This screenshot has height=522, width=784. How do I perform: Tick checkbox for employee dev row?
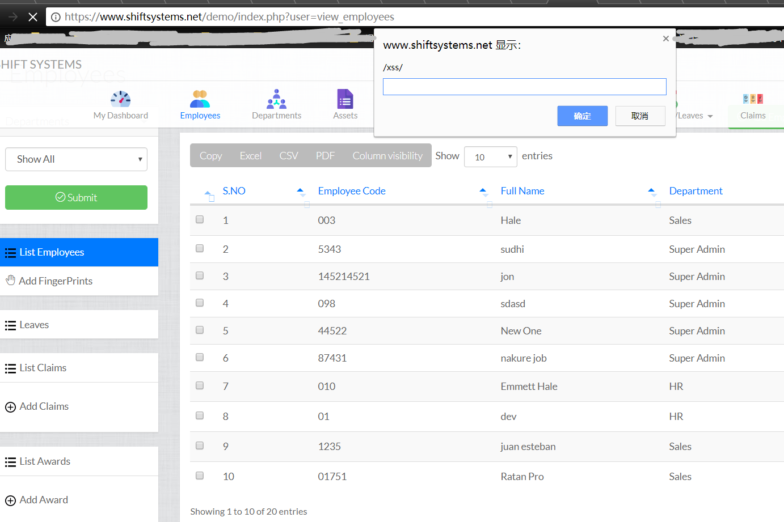(x=200, y=415)
